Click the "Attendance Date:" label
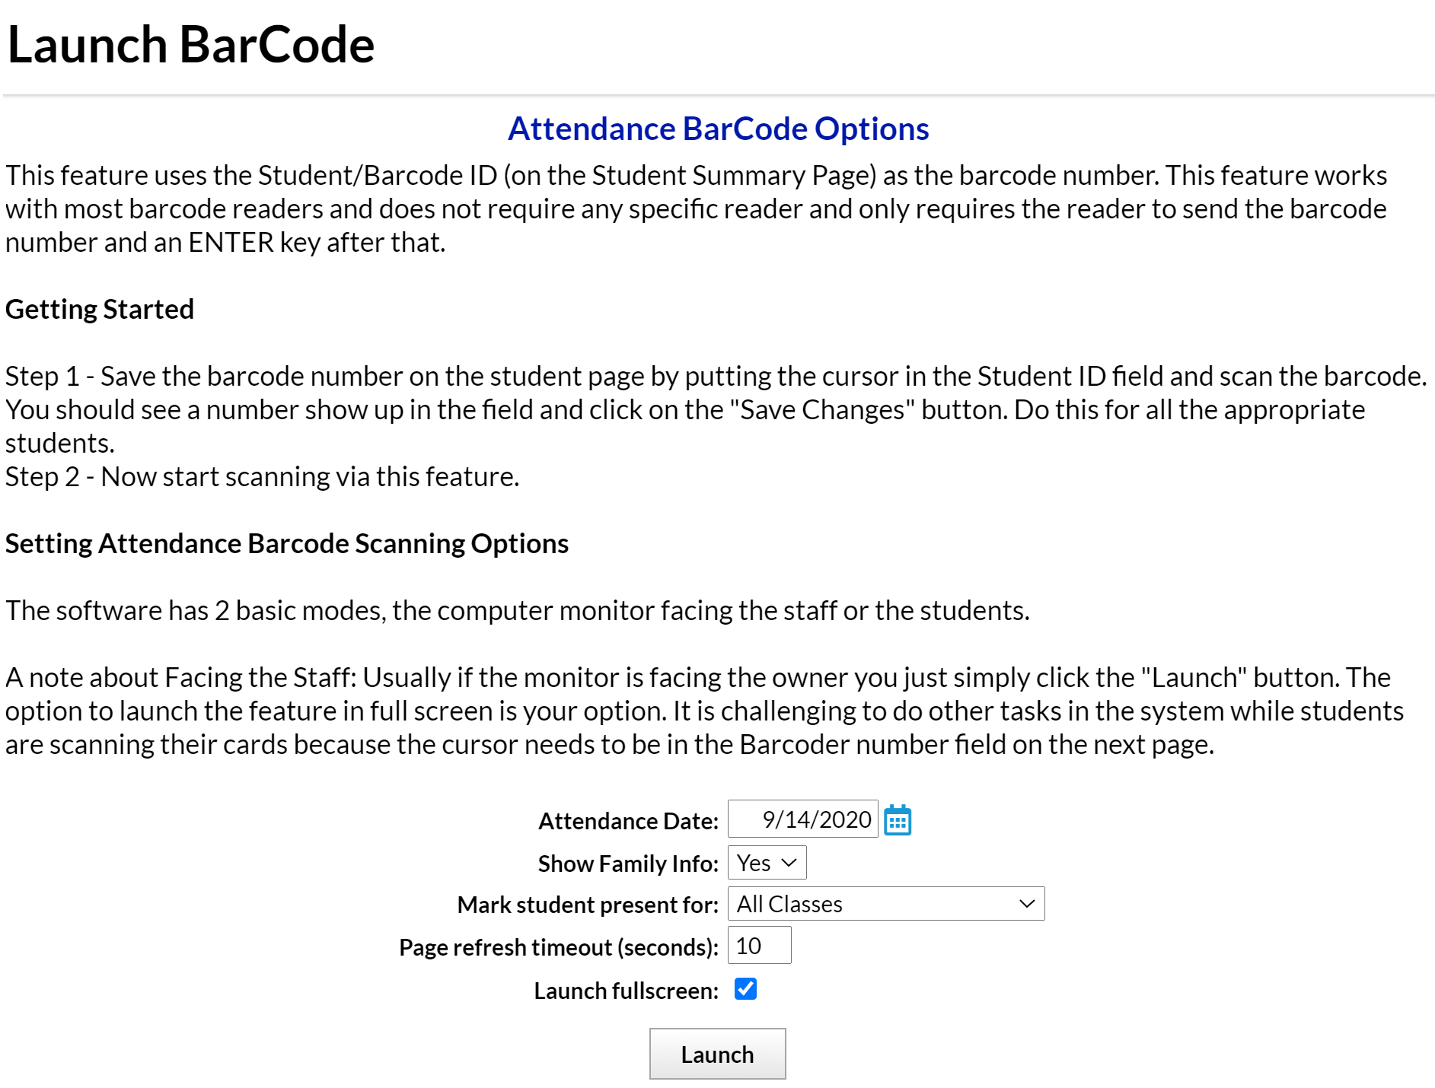The image size is (1435, 1088). click(x=628, y=821)
